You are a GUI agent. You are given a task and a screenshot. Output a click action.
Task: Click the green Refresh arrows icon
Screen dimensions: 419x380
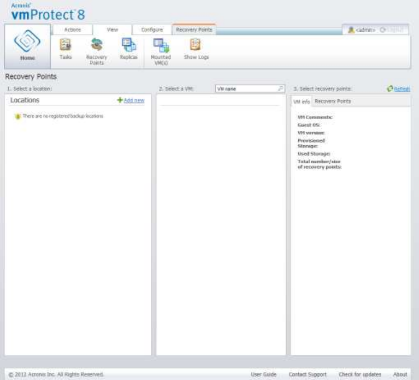click(x=390, y=88)
